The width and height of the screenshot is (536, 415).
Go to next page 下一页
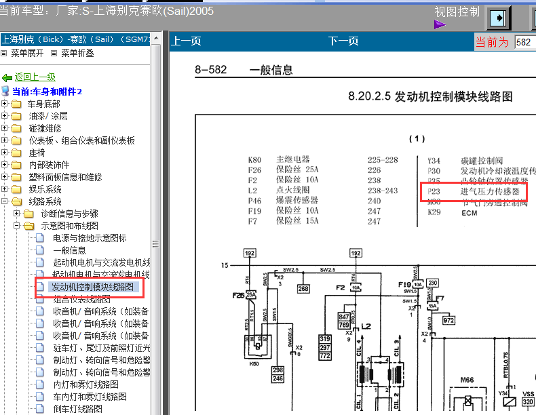click(343, 41)
